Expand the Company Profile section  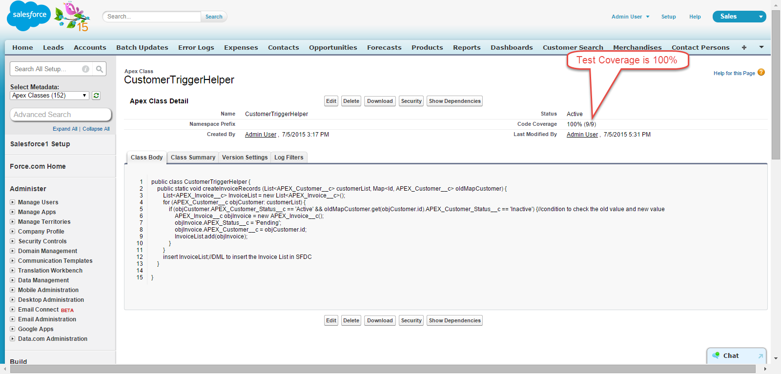(x=13, y=231)
